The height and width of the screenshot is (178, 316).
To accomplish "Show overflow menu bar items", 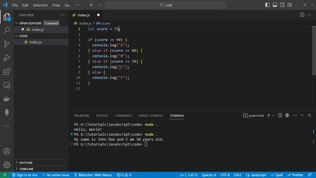I will pos(77,5).
